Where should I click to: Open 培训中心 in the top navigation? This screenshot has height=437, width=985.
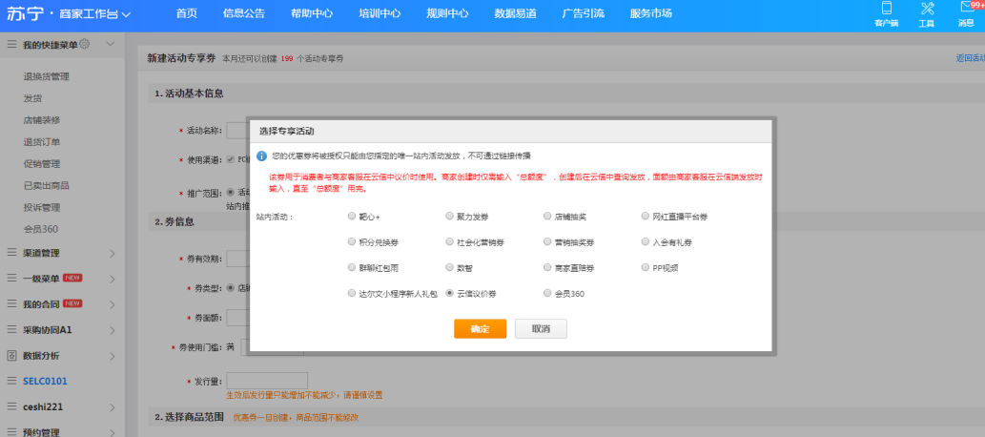(380, 13)
